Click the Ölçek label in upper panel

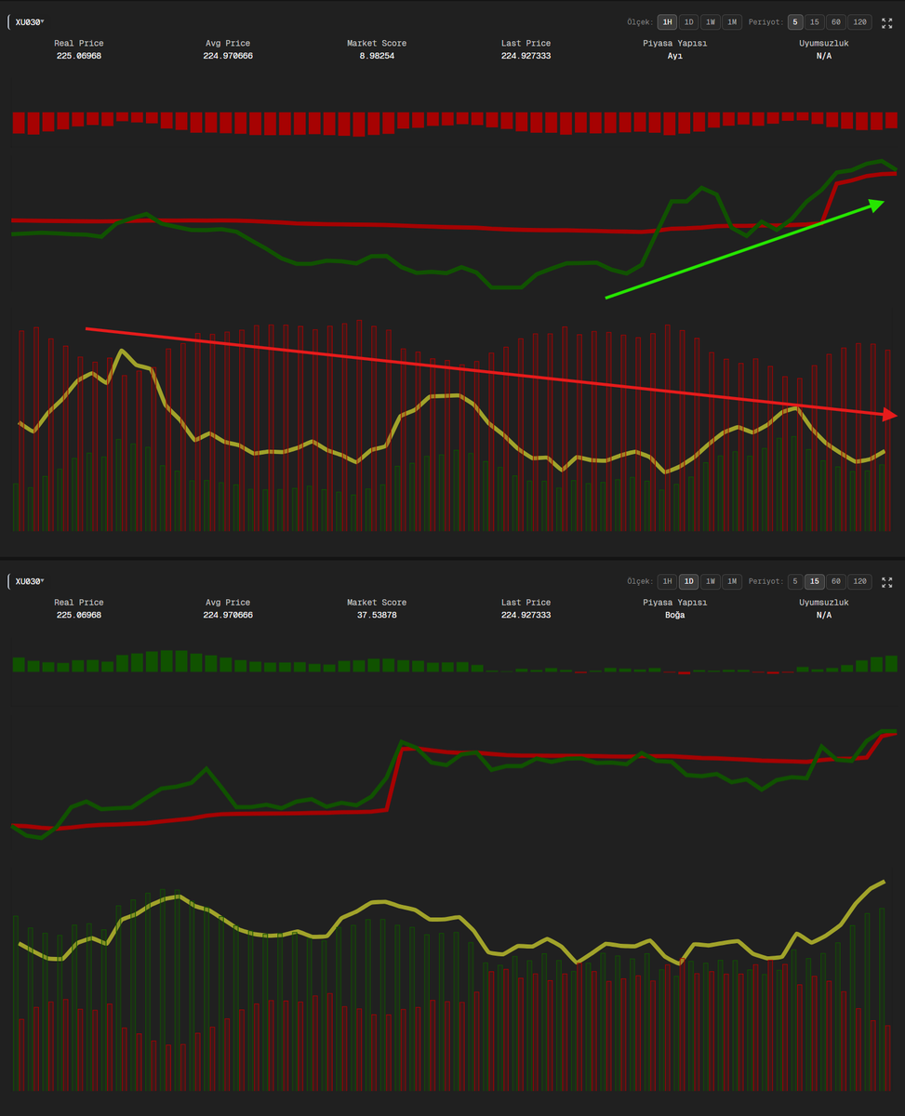point(640,21)
